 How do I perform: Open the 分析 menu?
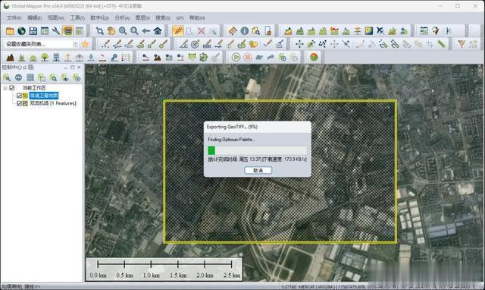122,18
